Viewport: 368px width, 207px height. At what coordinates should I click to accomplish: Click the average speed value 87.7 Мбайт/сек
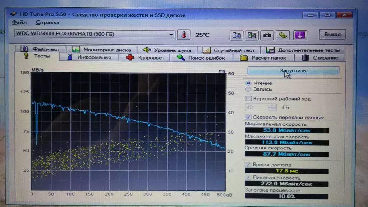click(x=287, y=154)
